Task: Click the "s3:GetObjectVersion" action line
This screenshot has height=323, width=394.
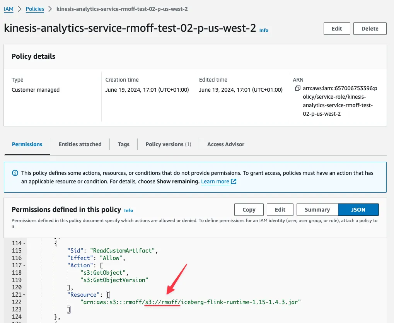Action: tap(114, 280)
